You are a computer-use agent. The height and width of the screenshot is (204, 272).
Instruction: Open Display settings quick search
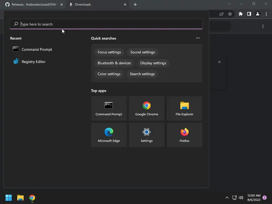tap(153, 63)
